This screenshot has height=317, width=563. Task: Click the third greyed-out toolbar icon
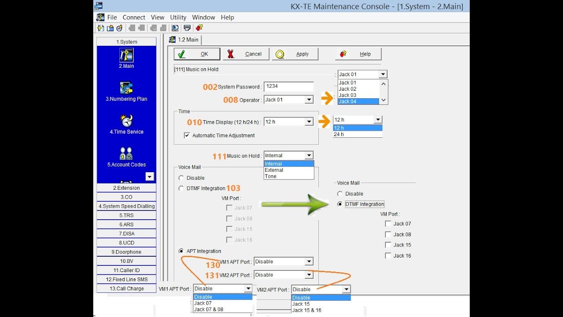pos(153,28)
